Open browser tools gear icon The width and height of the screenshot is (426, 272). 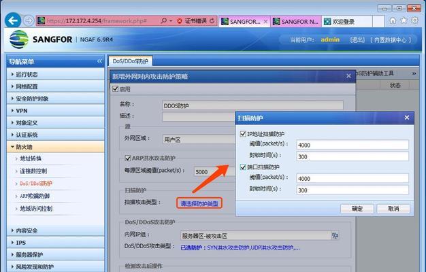(415, 20)
